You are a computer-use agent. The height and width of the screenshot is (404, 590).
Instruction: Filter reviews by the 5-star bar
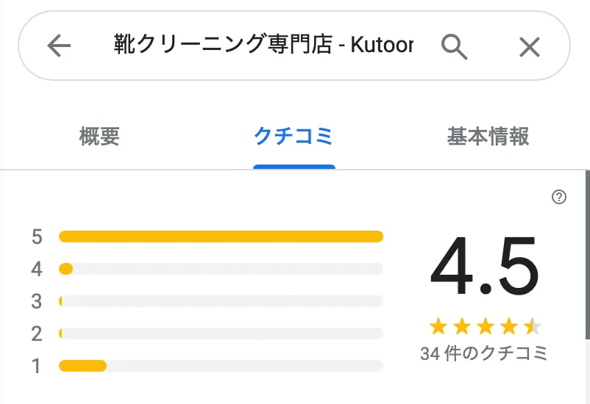(221, 237)
